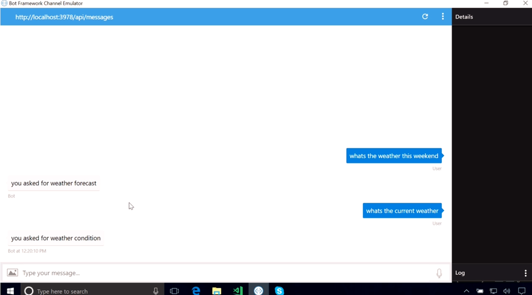Image resolution: width=532 pixels, height=295 pixels.
Task: Click the upload image icon
Action: pos(12,273)
